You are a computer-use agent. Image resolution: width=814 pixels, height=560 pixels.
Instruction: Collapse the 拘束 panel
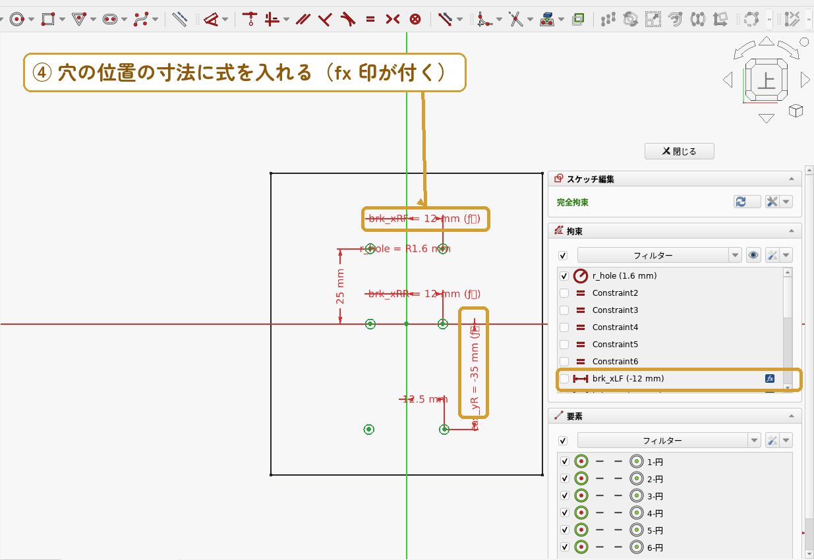pyautogui.click(x=791, y=231)
